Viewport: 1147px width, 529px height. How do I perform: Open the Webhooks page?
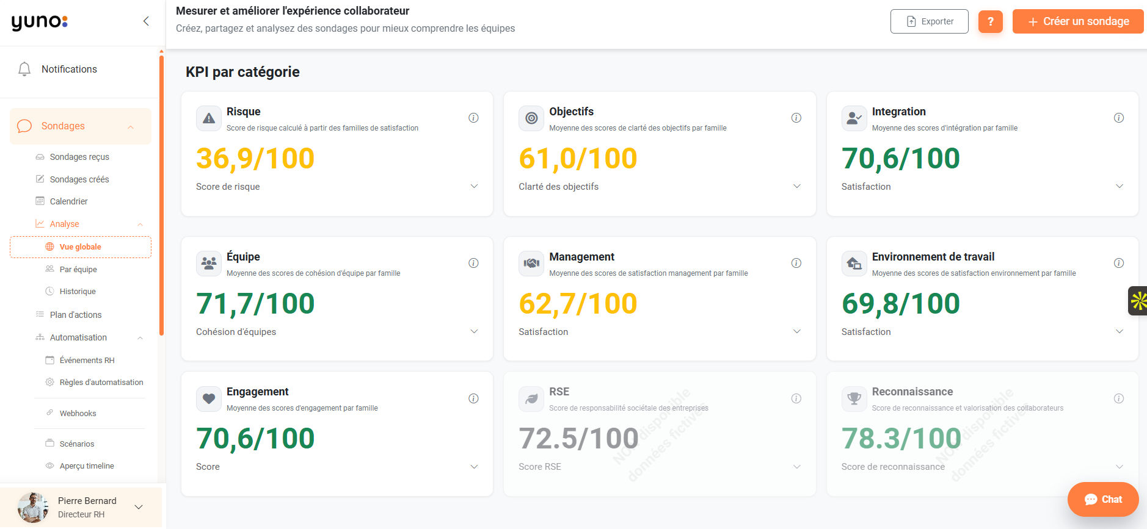[x=78, y=413]
